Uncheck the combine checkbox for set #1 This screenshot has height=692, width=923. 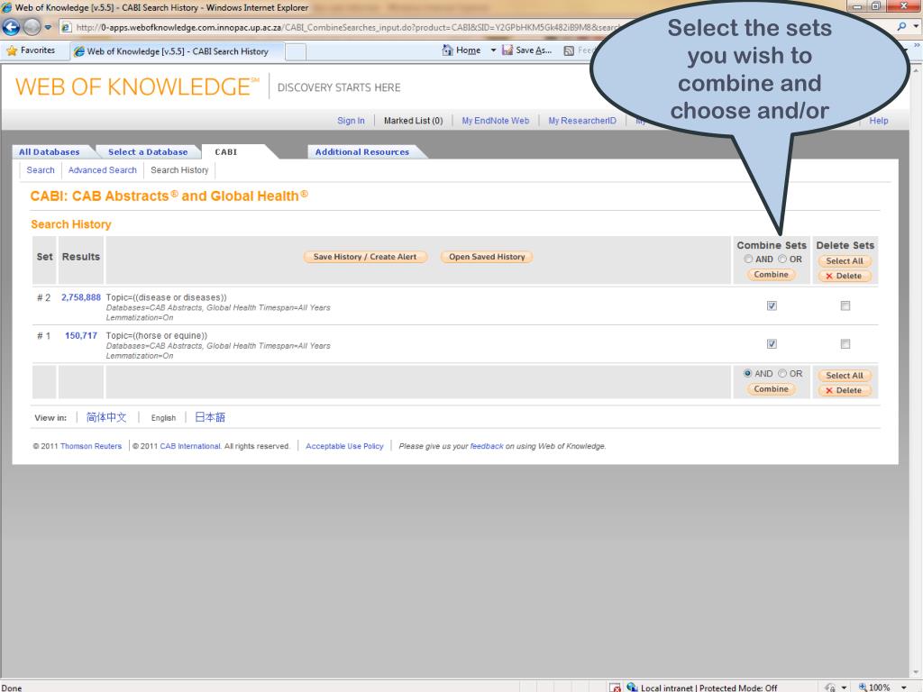772,344
